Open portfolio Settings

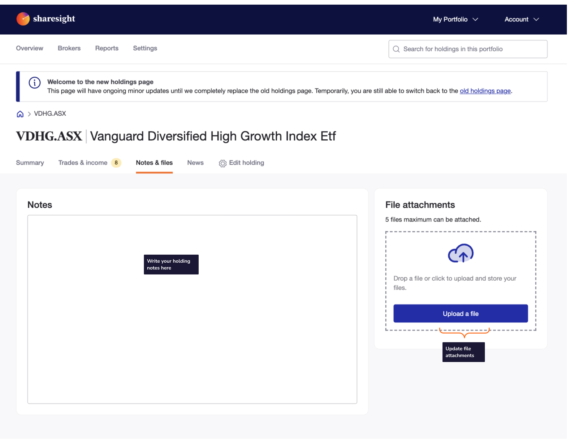(145, 48)
